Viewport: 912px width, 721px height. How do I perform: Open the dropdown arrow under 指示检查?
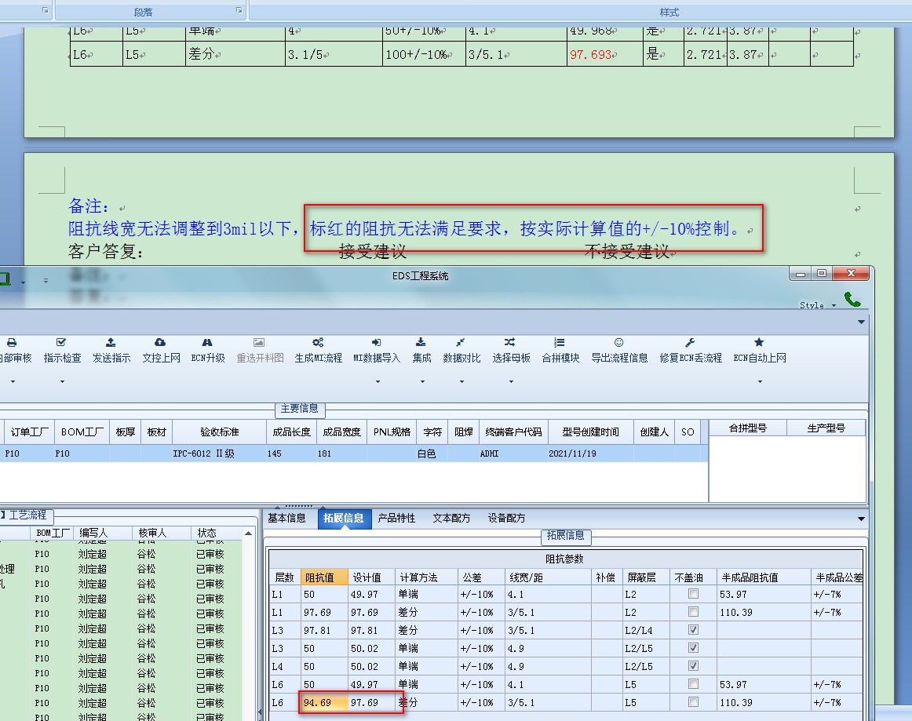coord(62,382)
